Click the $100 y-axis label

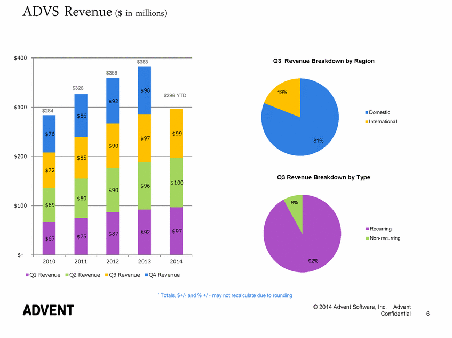click(20, 206)
